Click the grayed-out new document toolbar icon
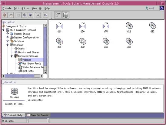166x125 pixels. click(18, 15)
